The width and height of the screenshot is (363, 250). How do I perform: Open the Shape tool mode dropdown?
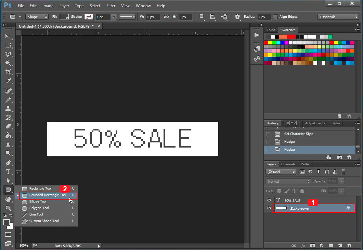coord(37,17)
